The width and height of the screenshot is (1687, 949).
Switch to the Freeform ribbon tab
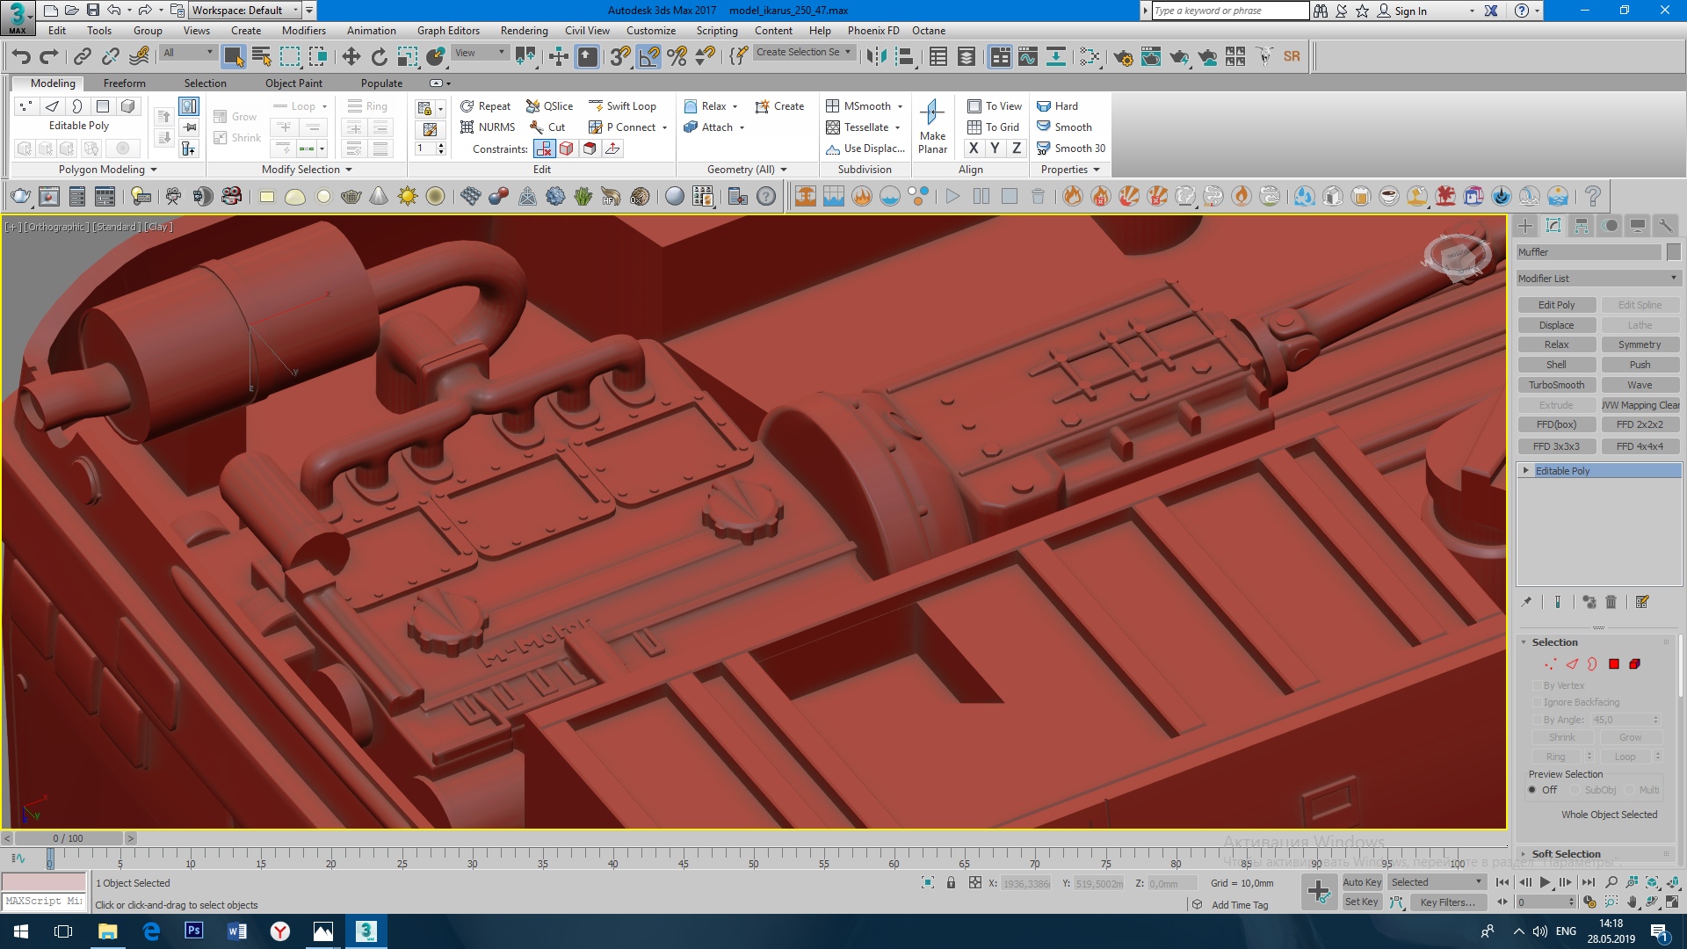pos(124,83)
